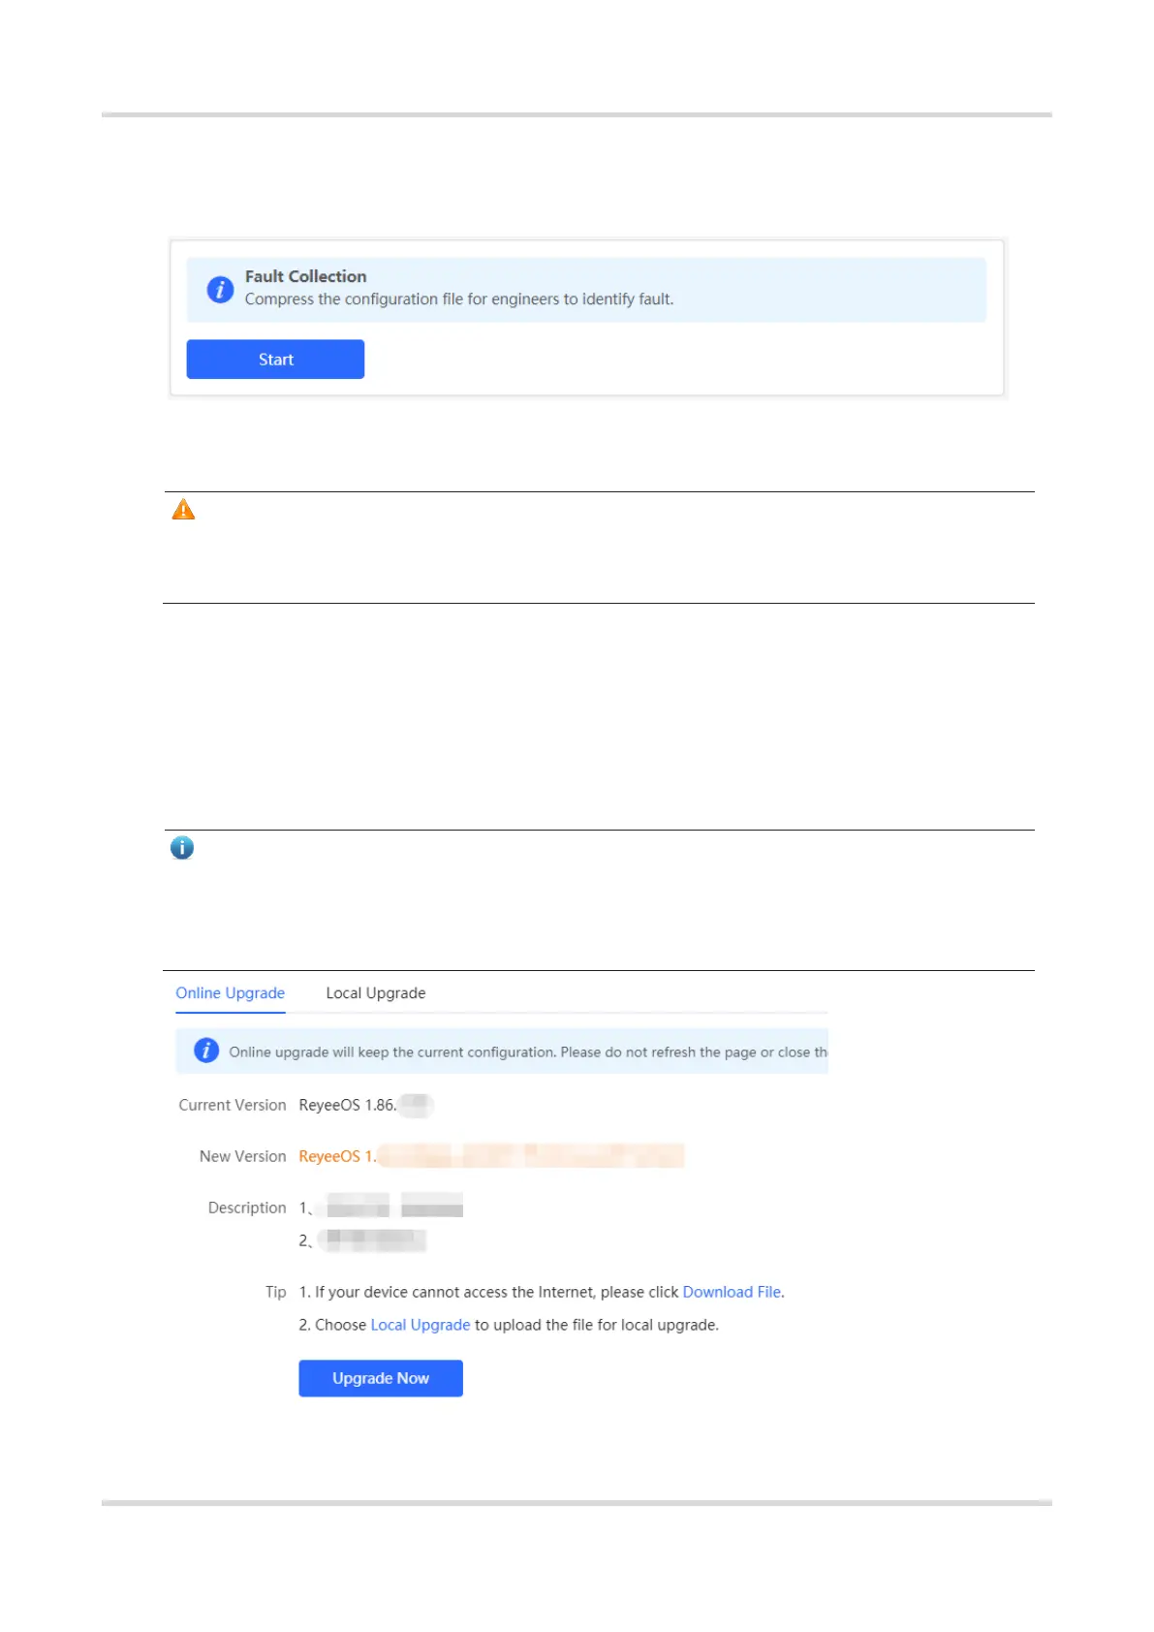Screen dimensions: 1154x1632
Task: Click the New Version label
Action: [x=243, y=1156]
